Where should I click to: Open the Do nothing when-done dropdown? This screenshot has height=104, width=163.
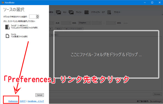156,101
